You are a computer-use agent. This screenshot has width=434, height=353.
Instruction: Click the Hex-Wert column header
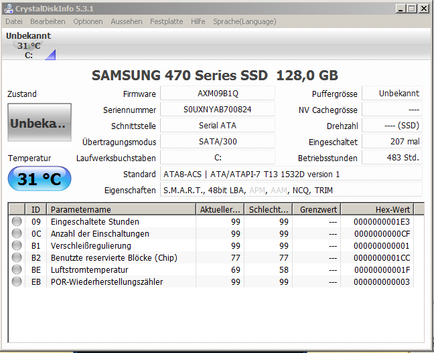point(377,210)
